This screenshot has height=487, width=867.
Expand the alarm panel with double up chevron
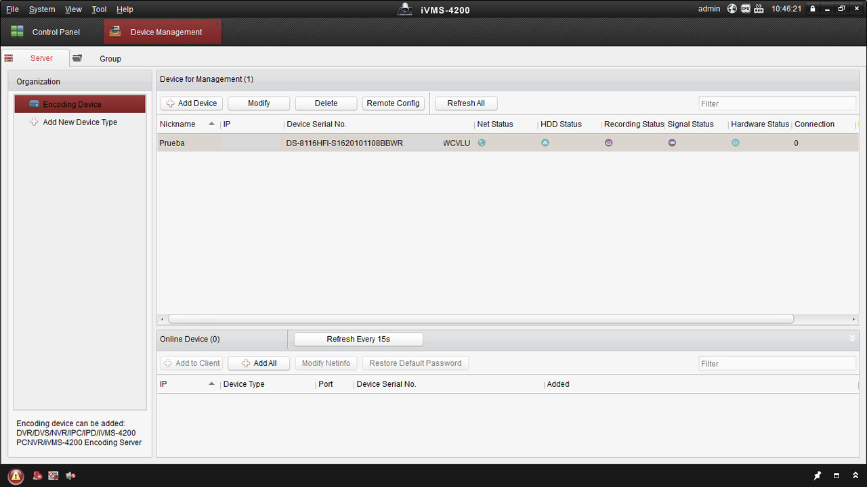pyautogui.click(x=855, y=476)
